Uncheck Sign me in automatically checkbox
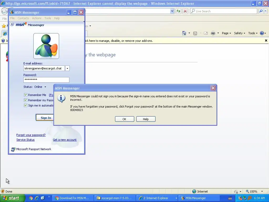 25,105
